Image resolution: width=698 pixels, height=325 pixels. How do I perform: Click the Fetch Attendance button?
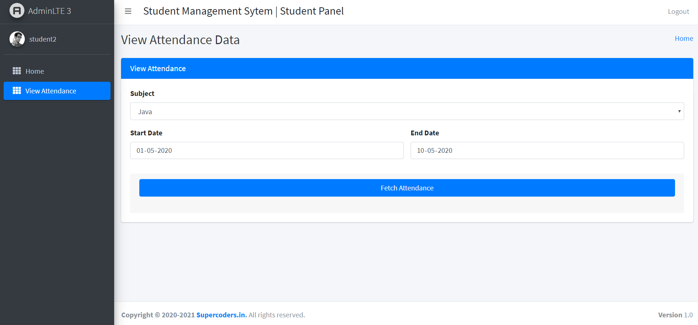[407, 188]
